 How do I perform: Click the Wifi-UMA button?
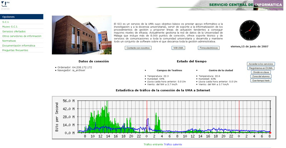pyautogui.click(x=178, y=48)
